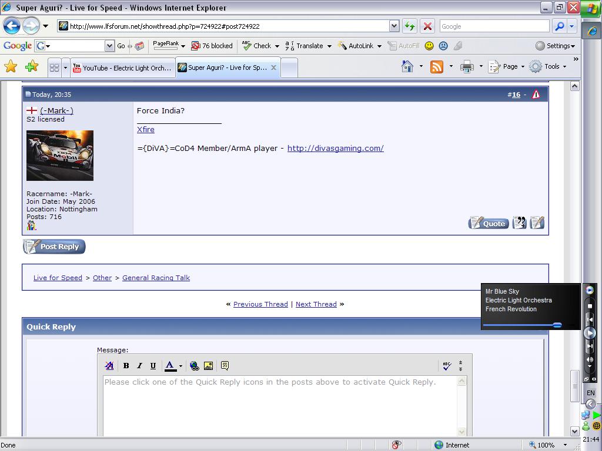Open General Racing Talk breadcrumb link
Viewport: 602px width, 451px height.
tap(156, 278)
